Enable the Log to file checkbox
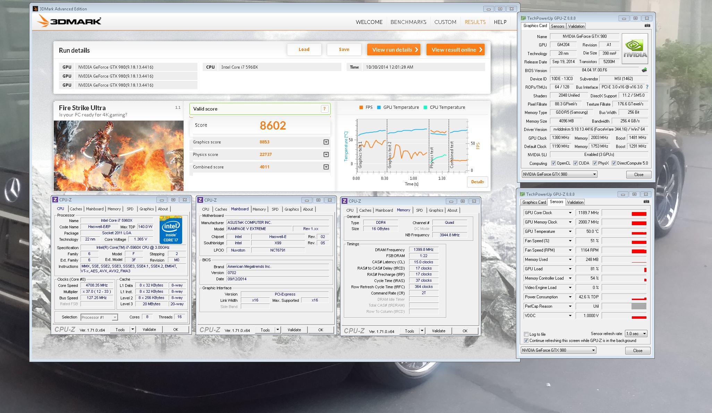Viewport: 712px width, 413px height. [526, 334]
